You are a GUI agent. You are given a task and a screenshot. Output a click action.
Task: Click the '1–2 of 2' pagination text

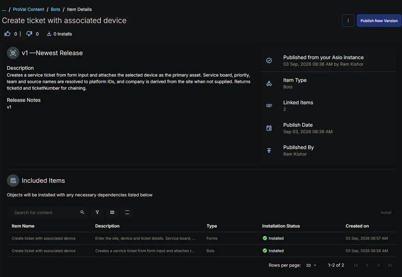click(336, 265)
